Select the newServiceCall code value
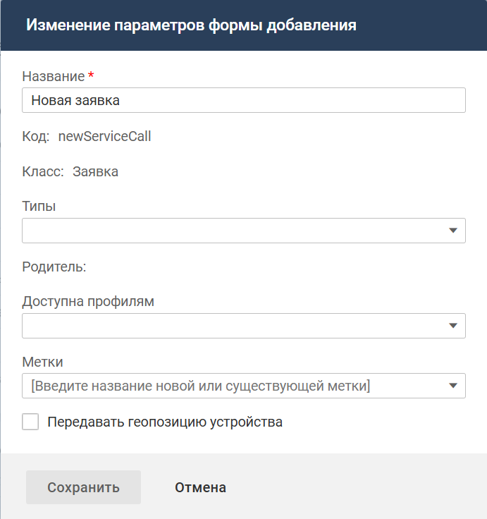Viewport: 487px width, 519px height. coord(104,136)
